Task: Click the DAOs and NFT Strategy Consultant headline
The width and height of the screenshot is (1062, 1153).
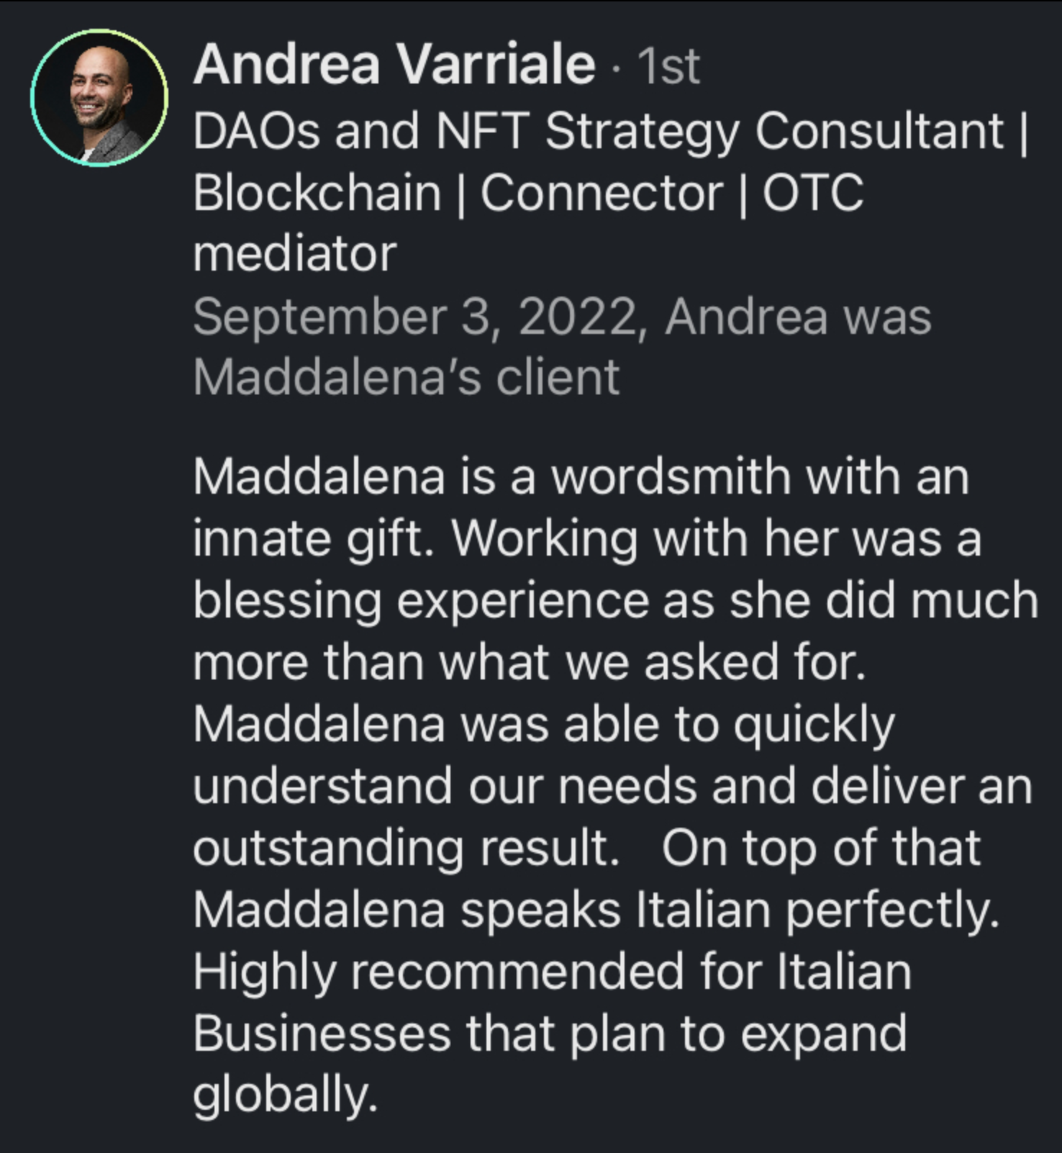Action: coord(597,132)
